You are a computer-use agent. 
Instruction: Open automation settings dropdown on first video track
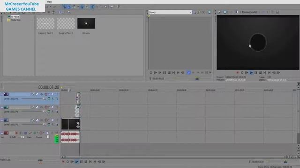[49, 94]
